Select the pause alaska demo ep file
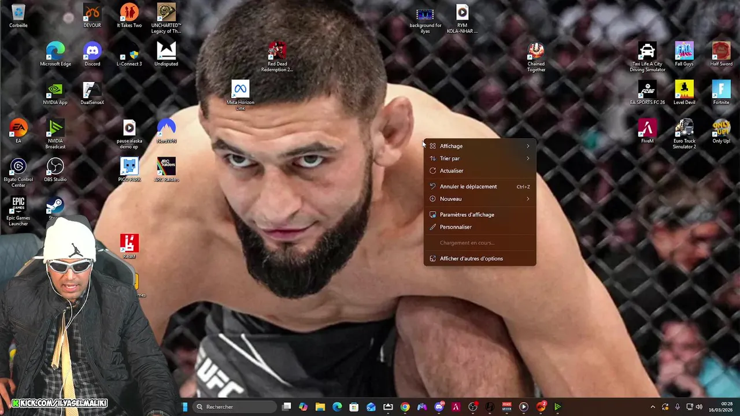 (x=129, y=134)
